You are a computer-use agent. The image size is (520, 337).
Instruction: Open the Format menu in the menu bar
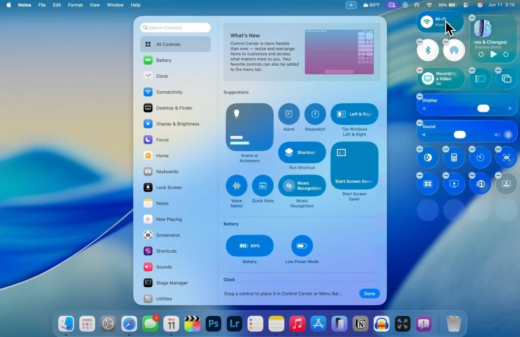pos(75,5)
